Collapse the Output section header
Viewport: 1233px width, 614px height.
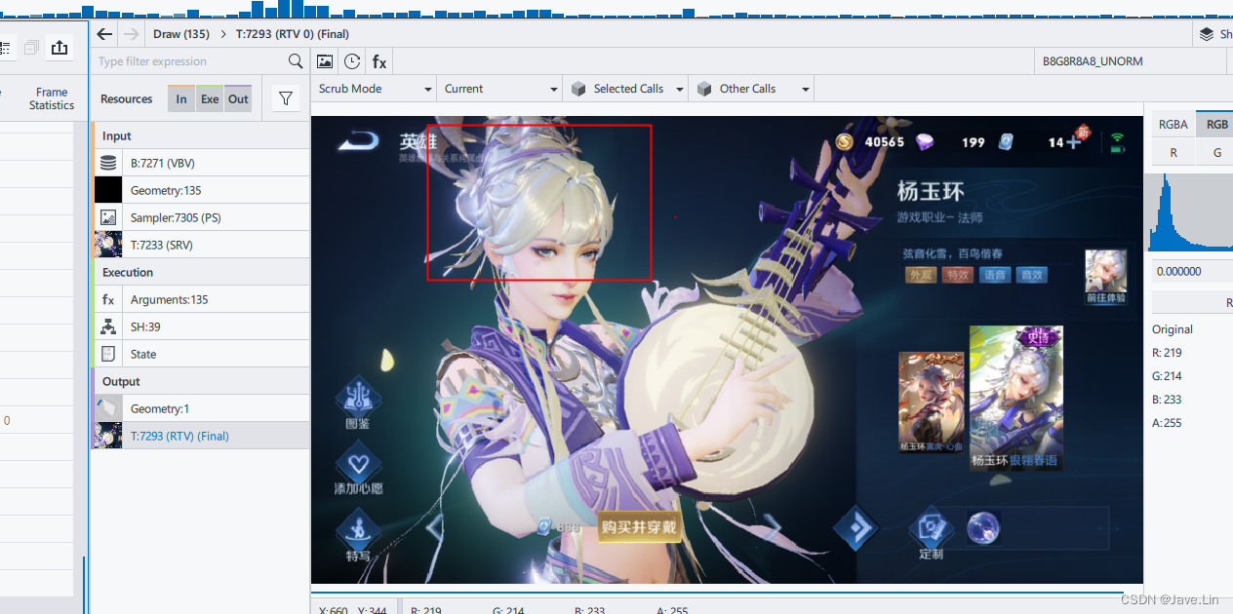(201, 381)
